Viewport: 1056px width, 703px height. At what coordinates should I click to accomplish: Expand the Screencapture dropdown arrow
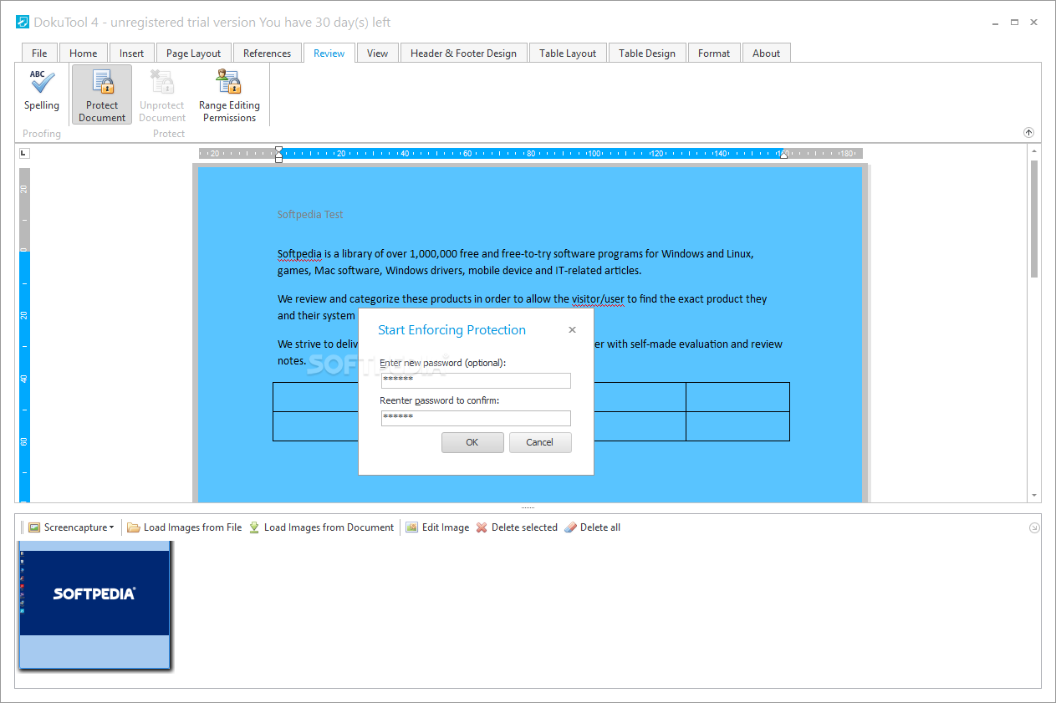click(112, 527)
